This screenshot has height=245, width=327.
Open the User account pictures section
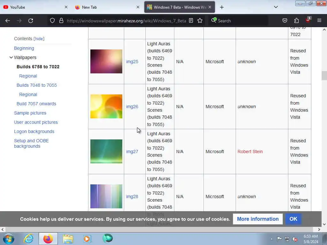36,122
